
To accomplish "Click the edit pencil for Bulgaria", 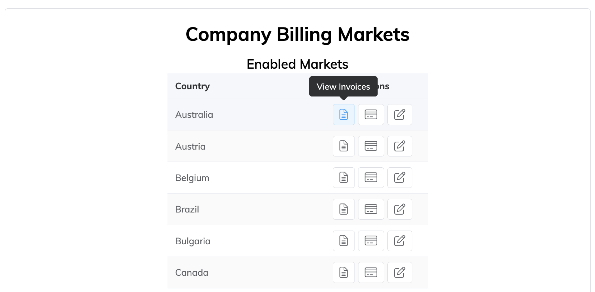I will click(x=399, y=241).
